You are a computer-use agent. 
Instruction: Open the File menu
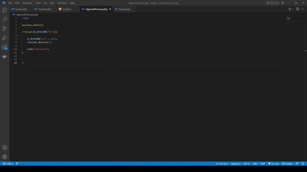coord(10,3)
